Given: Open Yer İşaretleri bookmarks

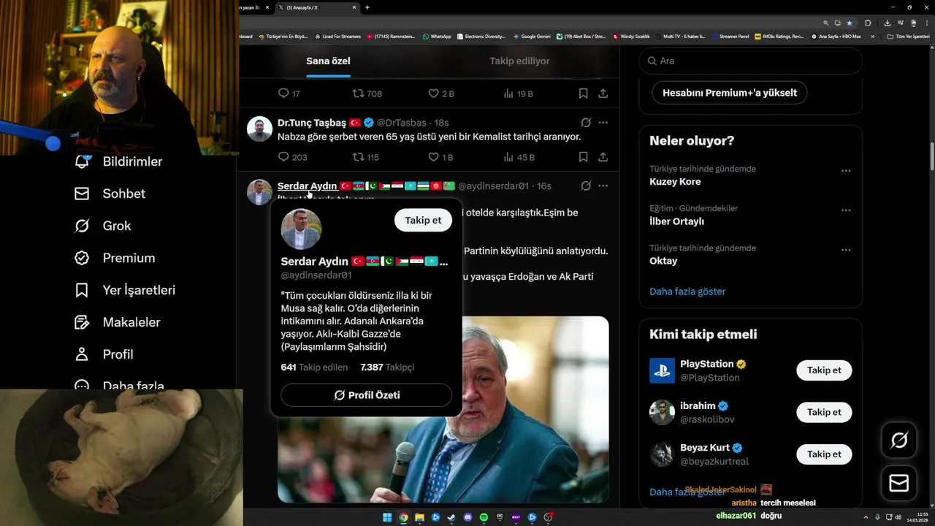Looking at the screenshot, I should pyautogui.click(x=125, y=290).
